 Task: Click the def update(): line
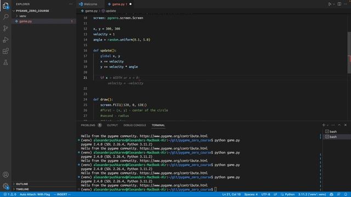tap(105, 50)
